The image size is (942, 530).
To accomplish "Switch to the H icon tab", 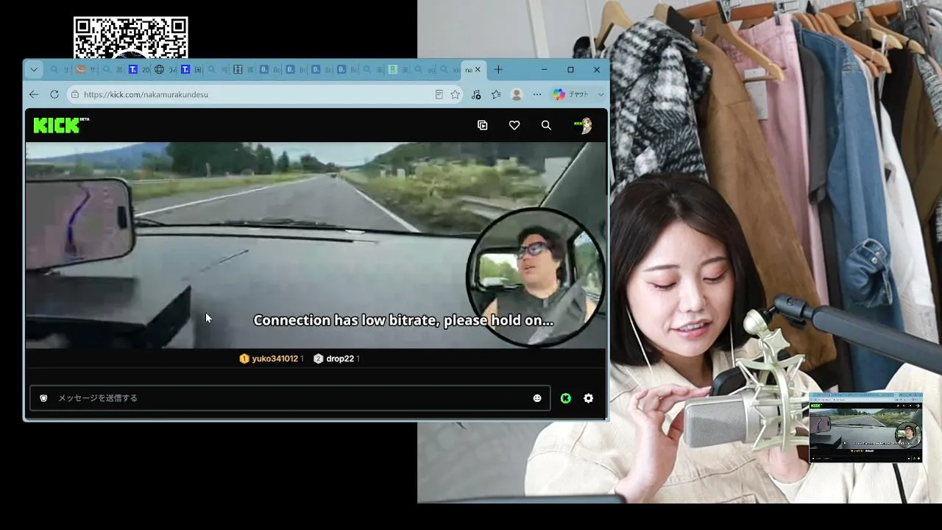I will [238, 70].
